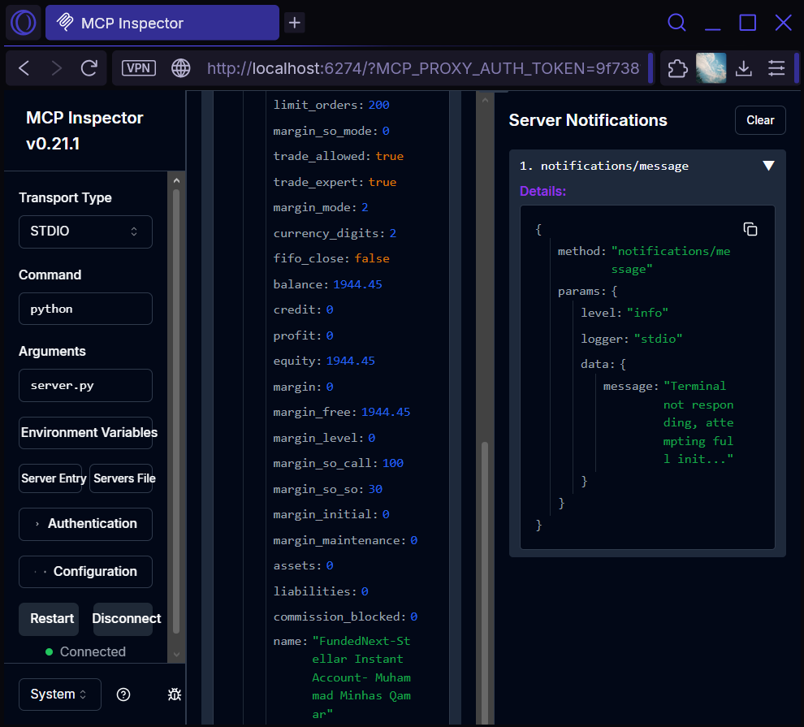Screen dimensions: 804x727
Task: Click the help question mark icon
Action: 123,695
